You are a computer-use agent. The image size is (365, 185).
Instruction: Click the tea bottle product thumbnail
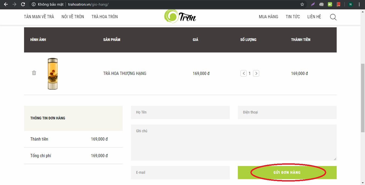53,74
